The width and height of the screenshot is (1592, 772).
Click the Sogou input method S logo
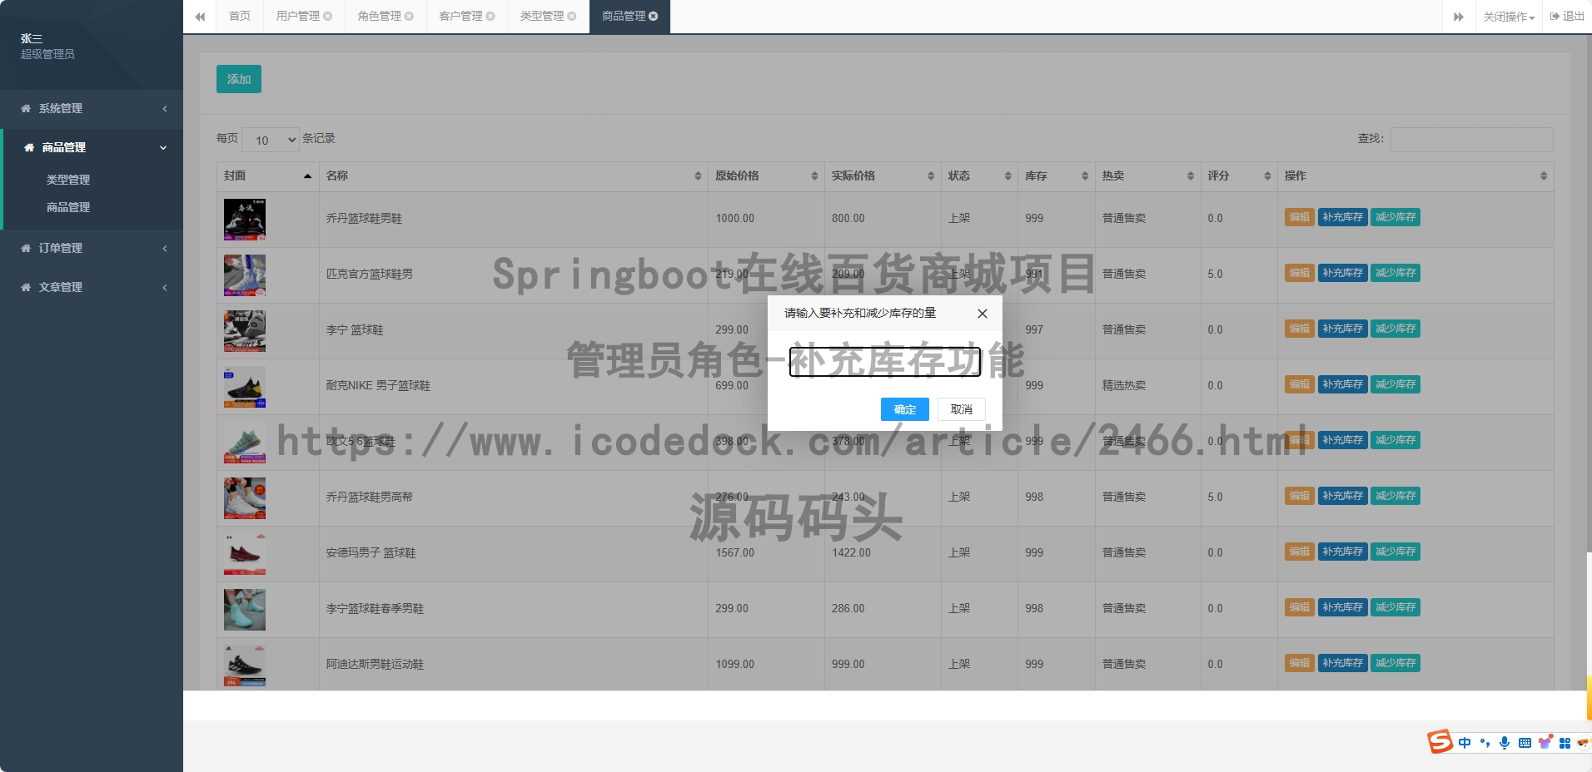coord(1440,741)
